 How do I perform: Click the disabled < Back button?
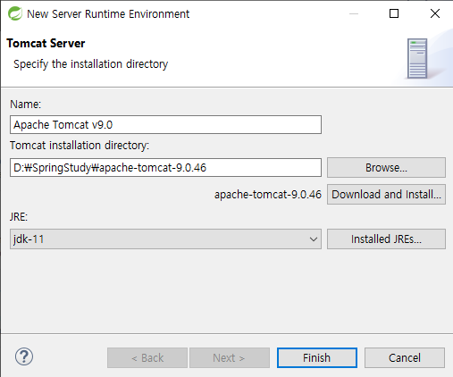(147, 357)
